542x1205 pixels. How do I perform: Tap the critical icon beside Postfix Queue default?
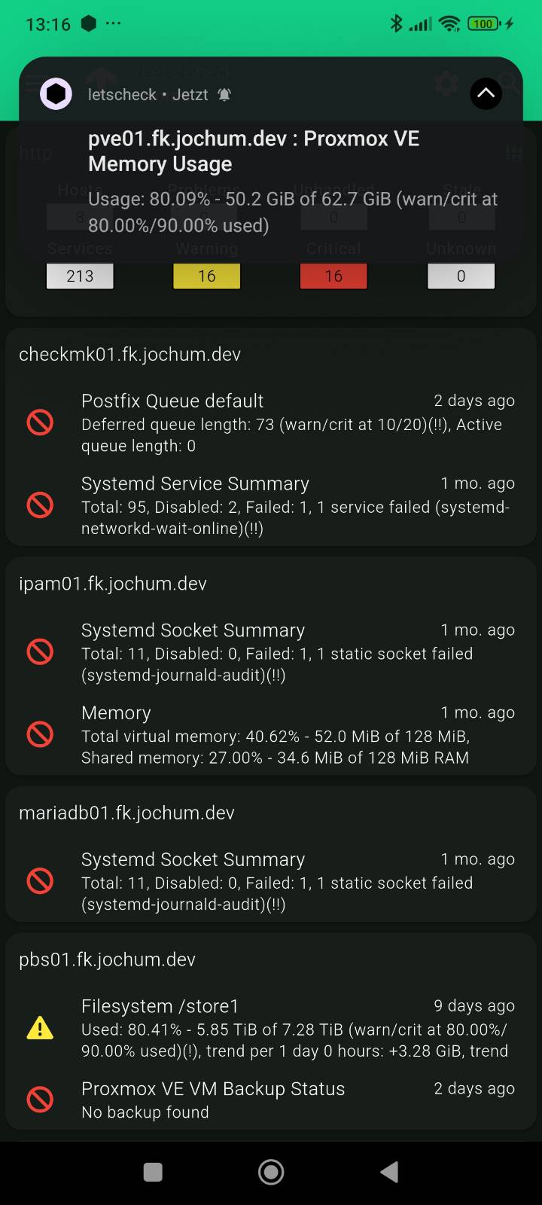(40, 423)
